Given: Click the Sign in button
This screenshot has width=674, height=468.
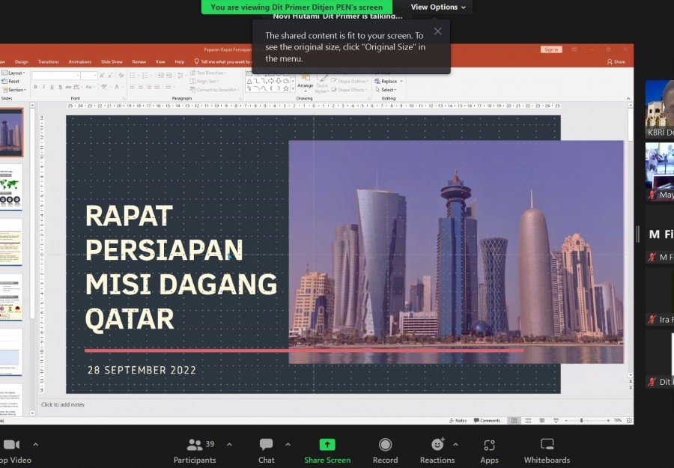Looking at the screenshot, I should click(x=551, y=50).
